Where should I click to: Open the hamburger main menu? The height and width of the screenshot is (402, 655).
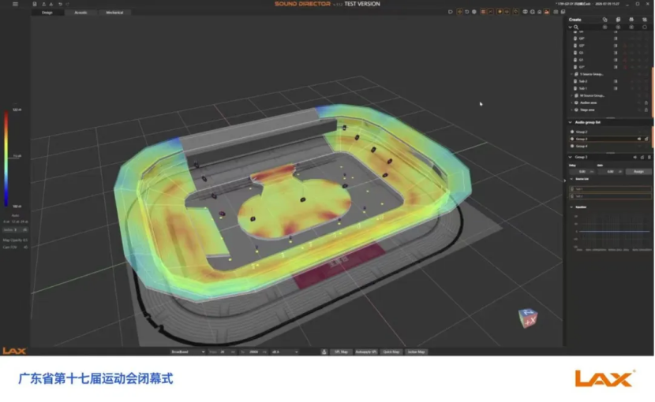(x=15, y=4)
